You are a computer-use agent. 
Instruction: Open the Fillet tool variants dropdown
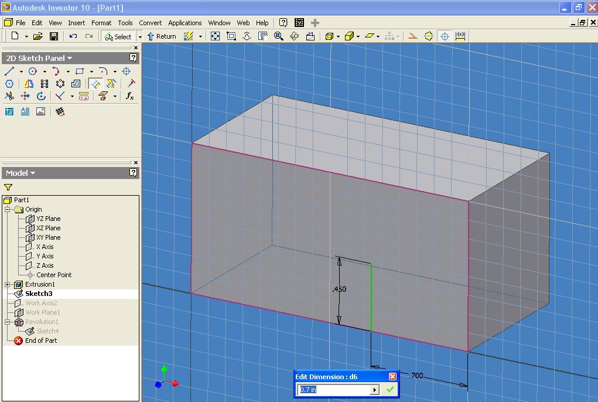115,71
